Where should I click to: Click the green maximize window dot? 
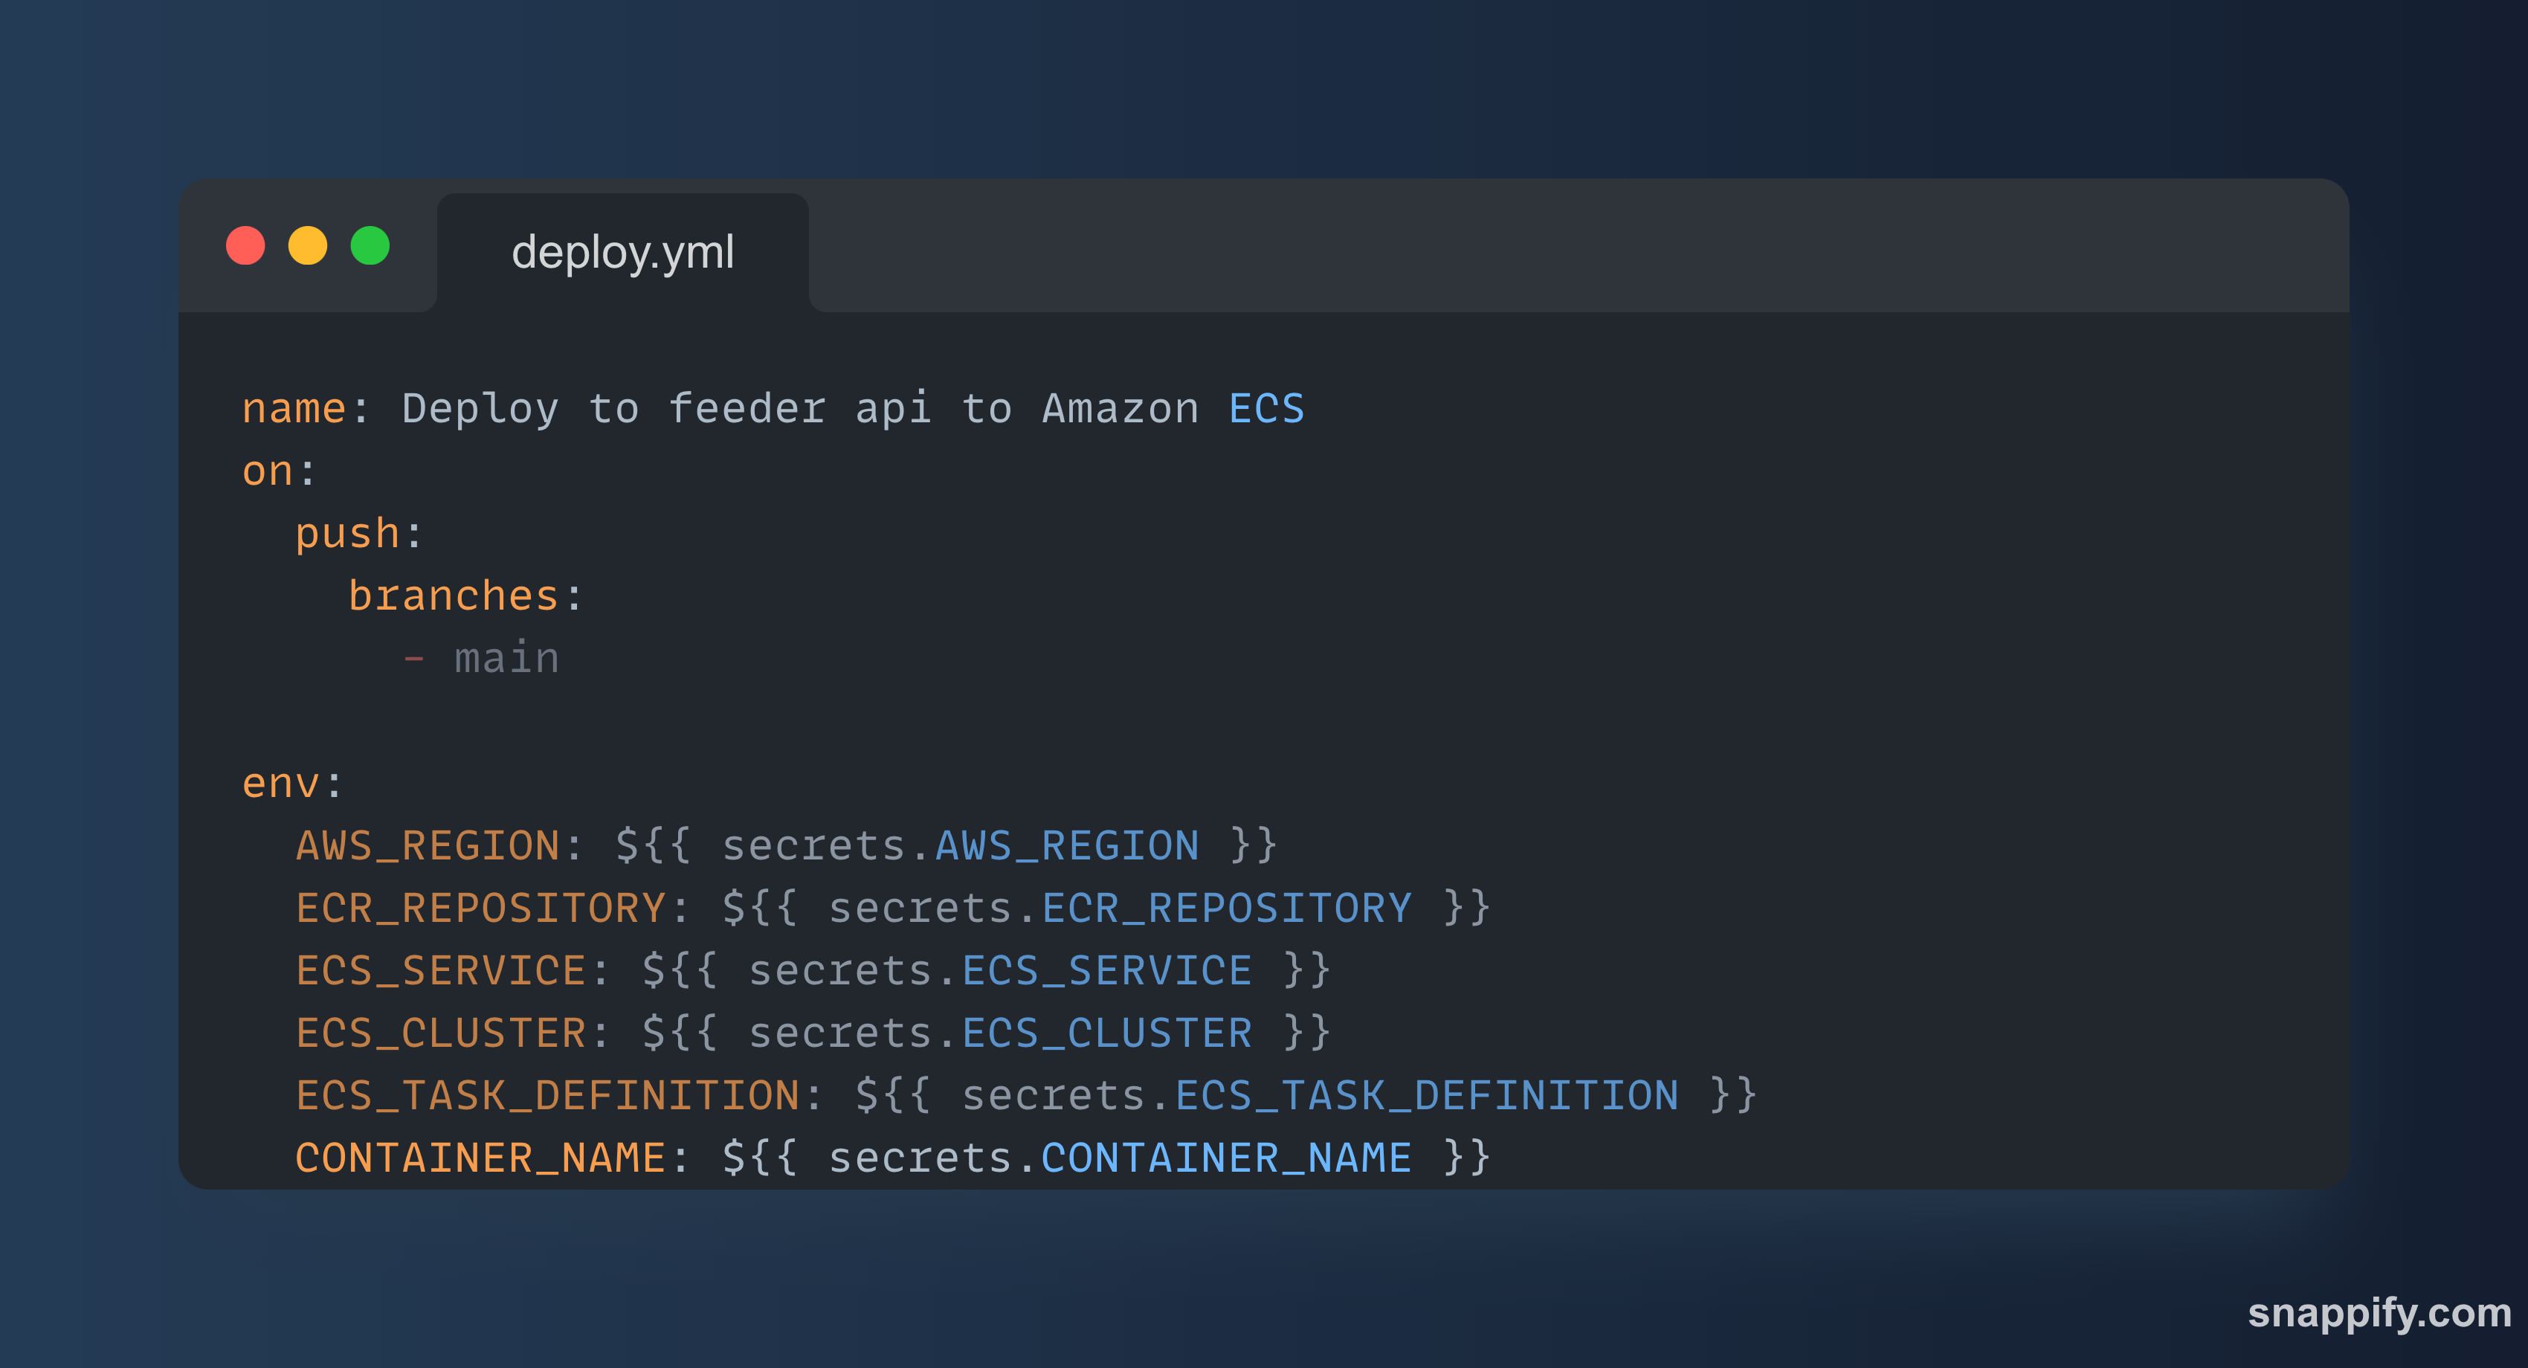pyautogui.click(x=370, y=245)
